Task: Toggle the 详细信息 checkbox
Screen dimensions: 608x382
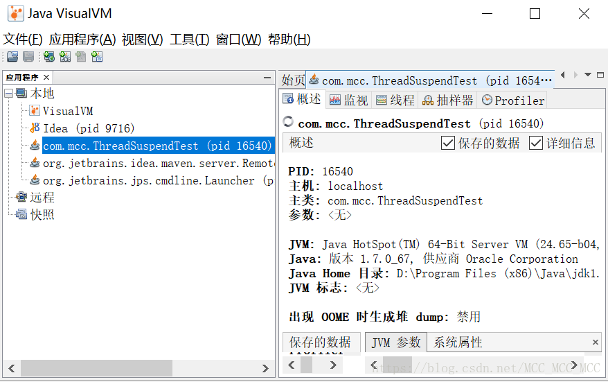Action: pos(536,143)
